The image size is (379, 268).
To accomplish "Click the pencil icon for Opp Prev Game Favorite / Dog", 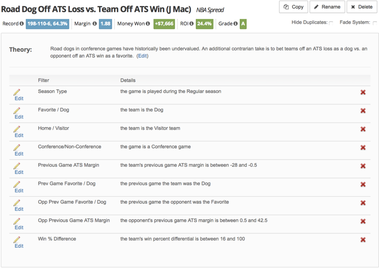I will [17, 202].
